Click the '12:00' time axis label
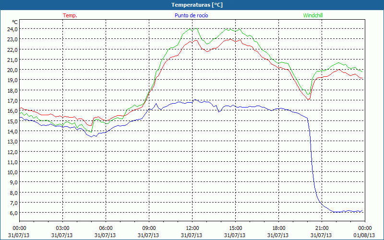Screen dimensions: 384x240 192,228
